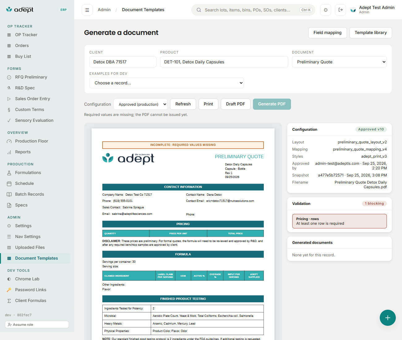The image size is (402, 340).
Task: Toggle the hamburger sidebar menu button
Action: tap(87, 10)
